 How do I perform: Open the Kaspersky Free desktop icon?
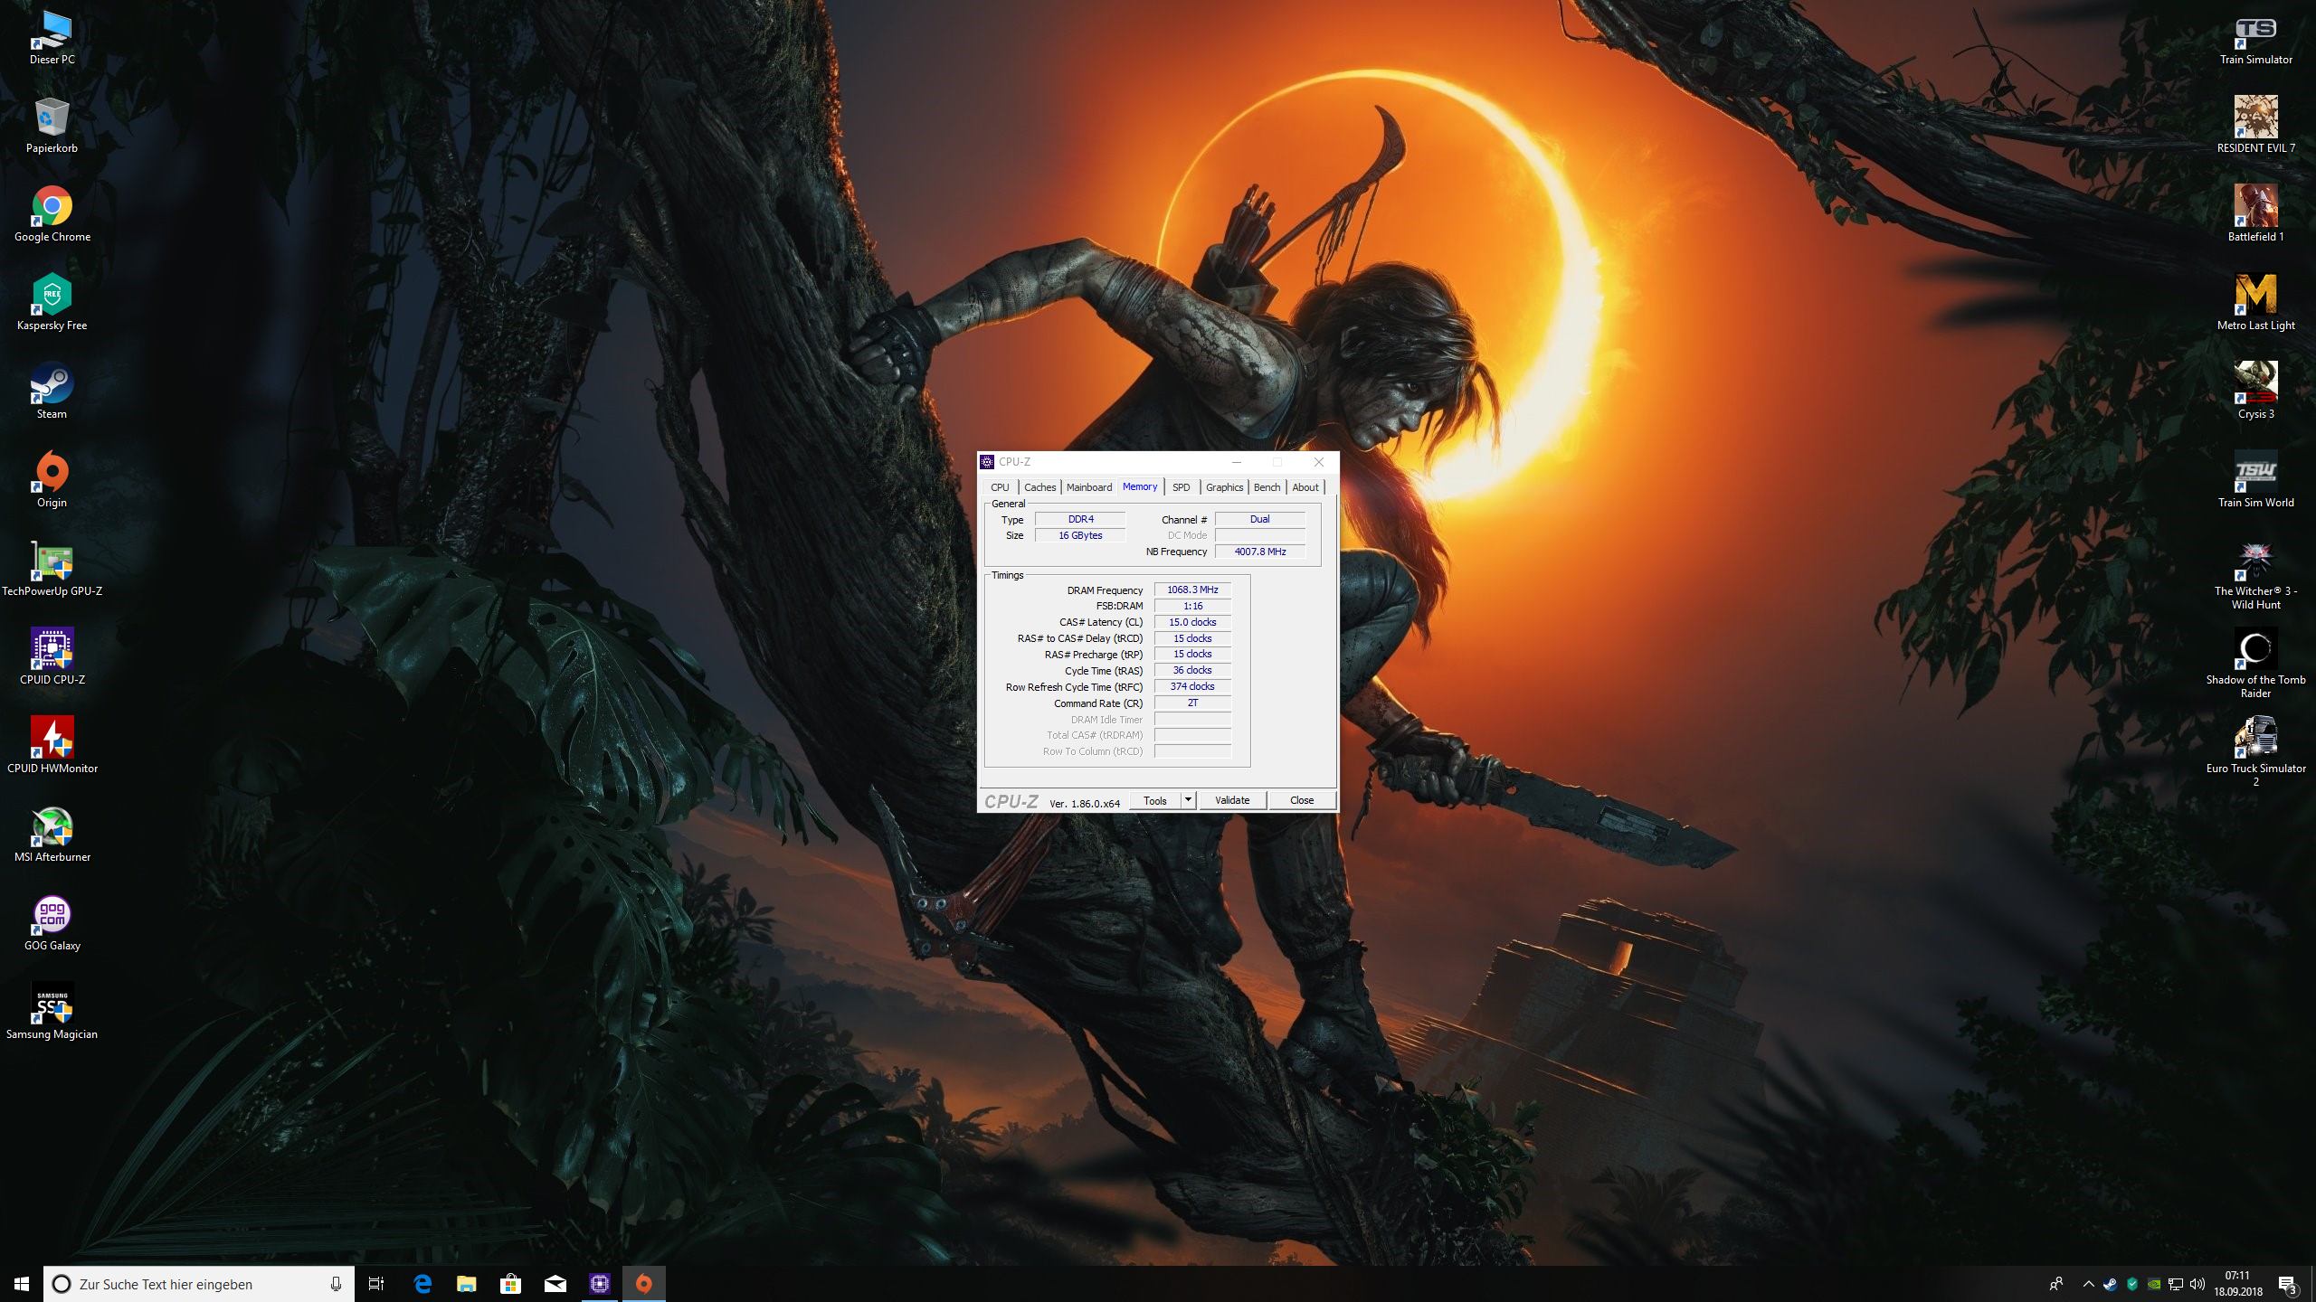click(x=52, y=295)
